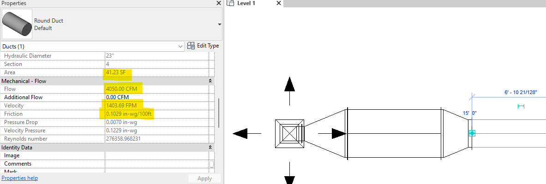Click the Edit Type button
The image size is (546, 184).
pos(203,46)
